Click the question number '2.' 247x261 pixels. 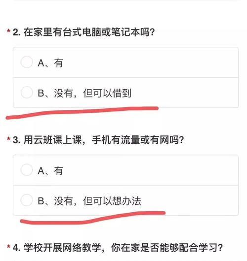point(17,32)
